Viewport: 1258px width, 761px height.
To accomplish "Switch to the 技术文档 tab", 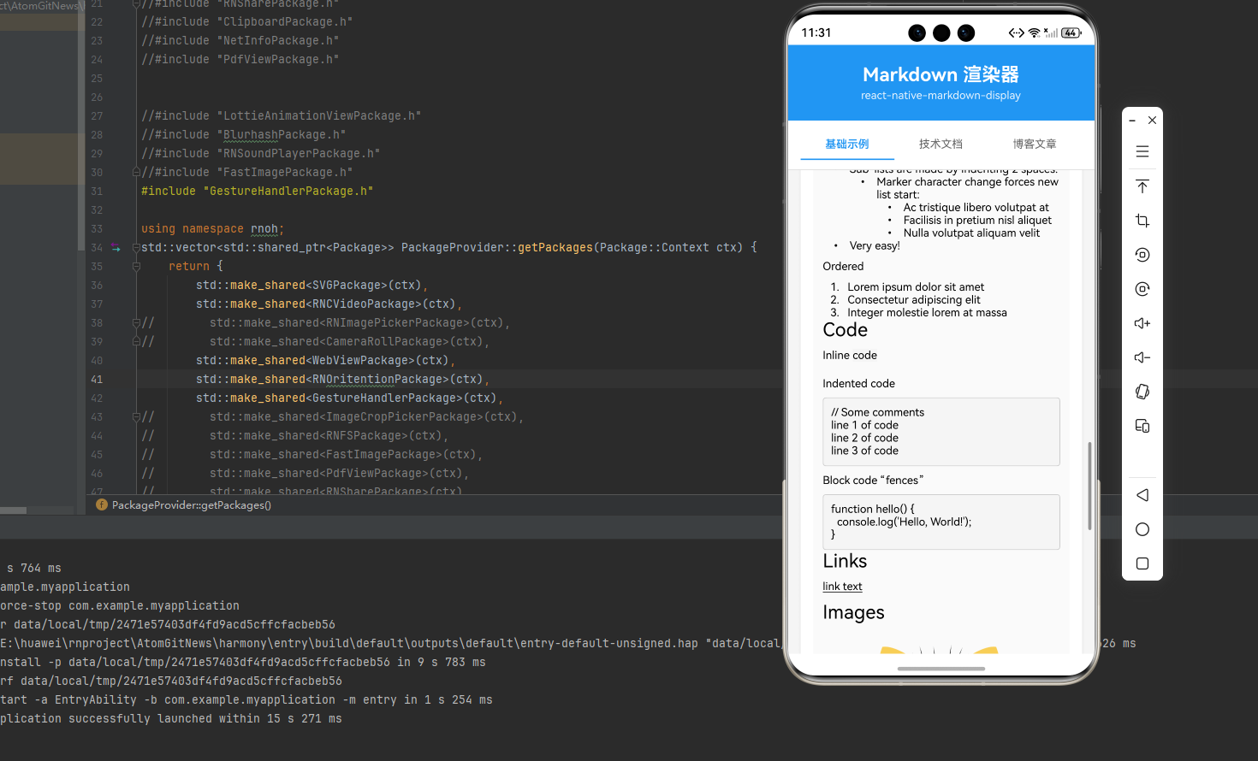I will tap(941, 144).
